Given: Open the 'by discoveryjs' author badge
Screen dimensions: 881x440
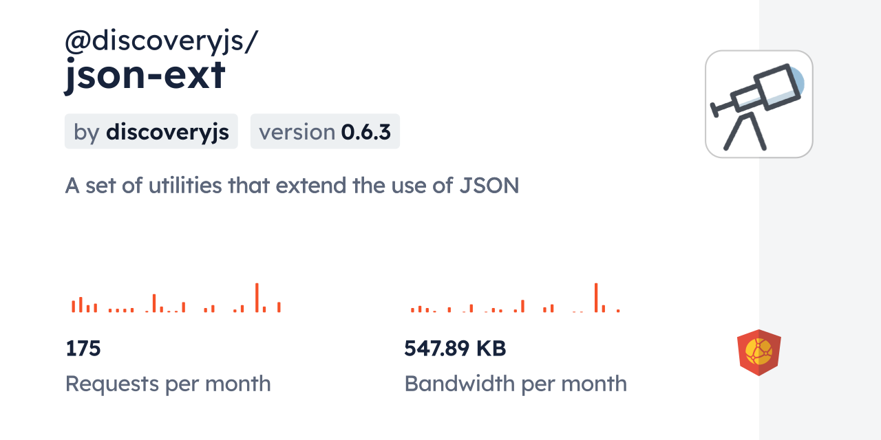Looking at the screenshot, I should [x=151, y=131].
